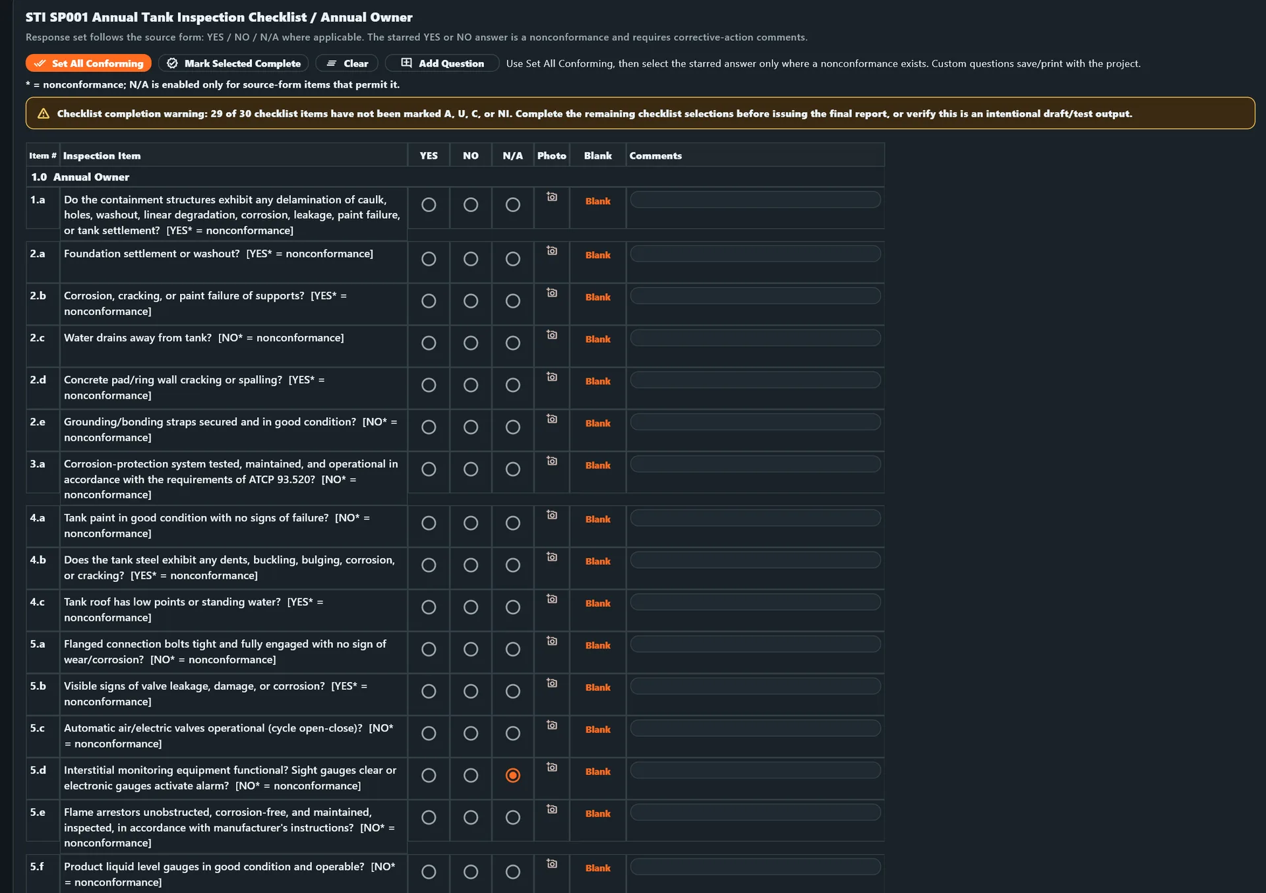Click Blank link for item 1.a
The image size is (1266, 893).
click(x=598, y=202)
